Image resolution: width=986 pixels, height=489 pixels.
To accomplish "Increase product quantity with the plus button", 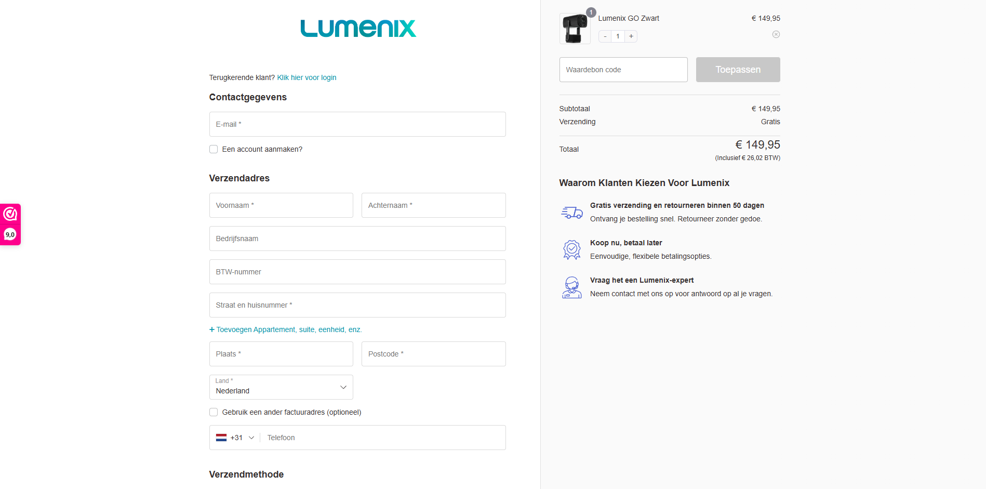I will (x=631, y=36).
